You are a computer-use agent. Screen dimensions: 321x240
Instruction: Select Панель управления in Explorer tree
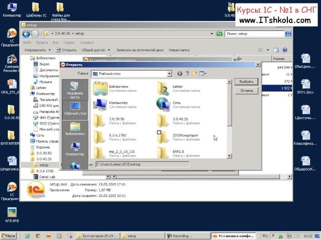(x=45, y=141)
